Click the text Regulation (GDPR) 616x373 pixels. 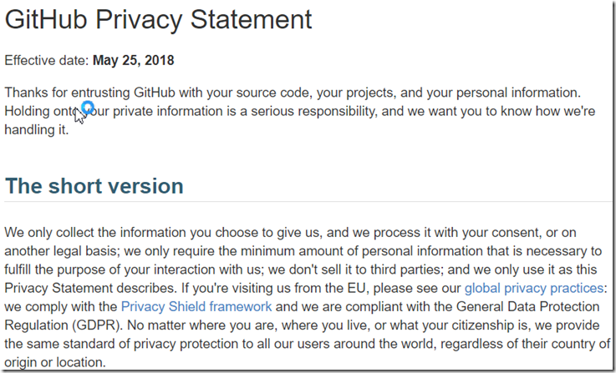point(63,325)
